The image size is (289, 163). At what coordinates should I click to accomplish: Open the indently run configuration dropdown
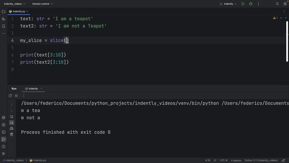click(x=228, y=4)
